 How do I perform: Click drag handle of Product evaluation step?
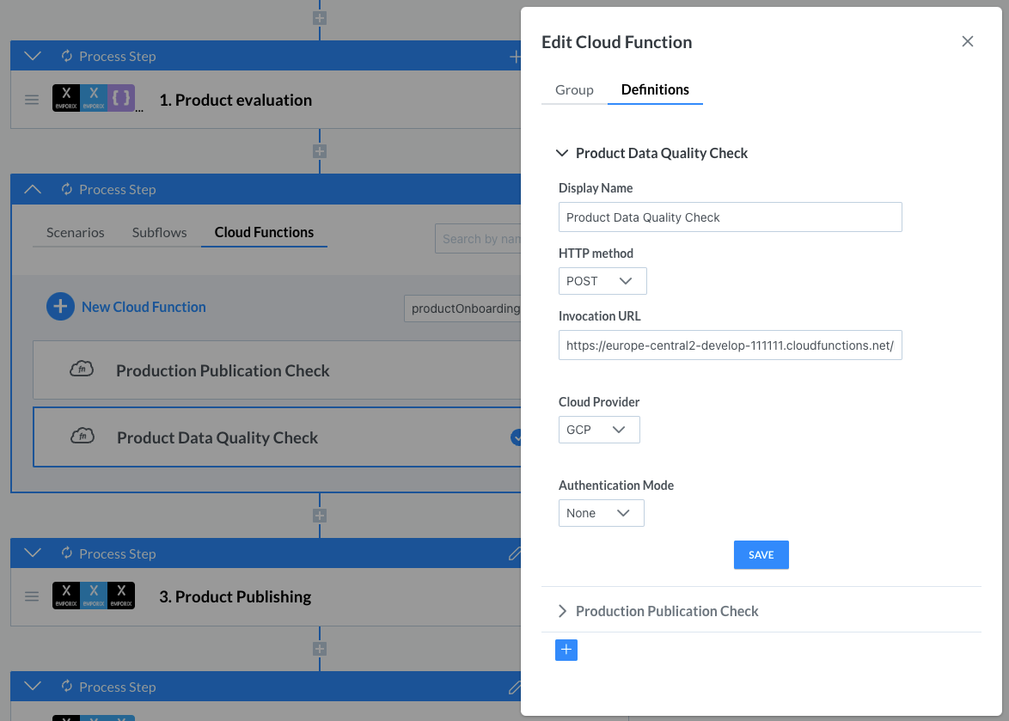(x=32, y=100)
